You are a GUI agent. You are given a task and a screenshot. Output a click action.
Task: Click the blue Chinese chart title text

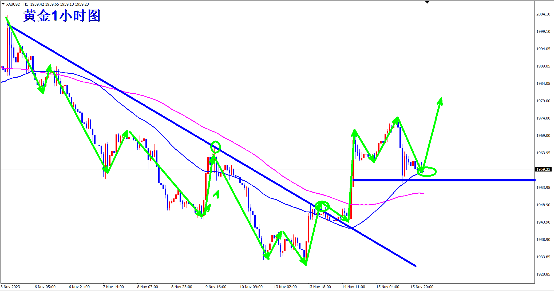tap(62, 15)
